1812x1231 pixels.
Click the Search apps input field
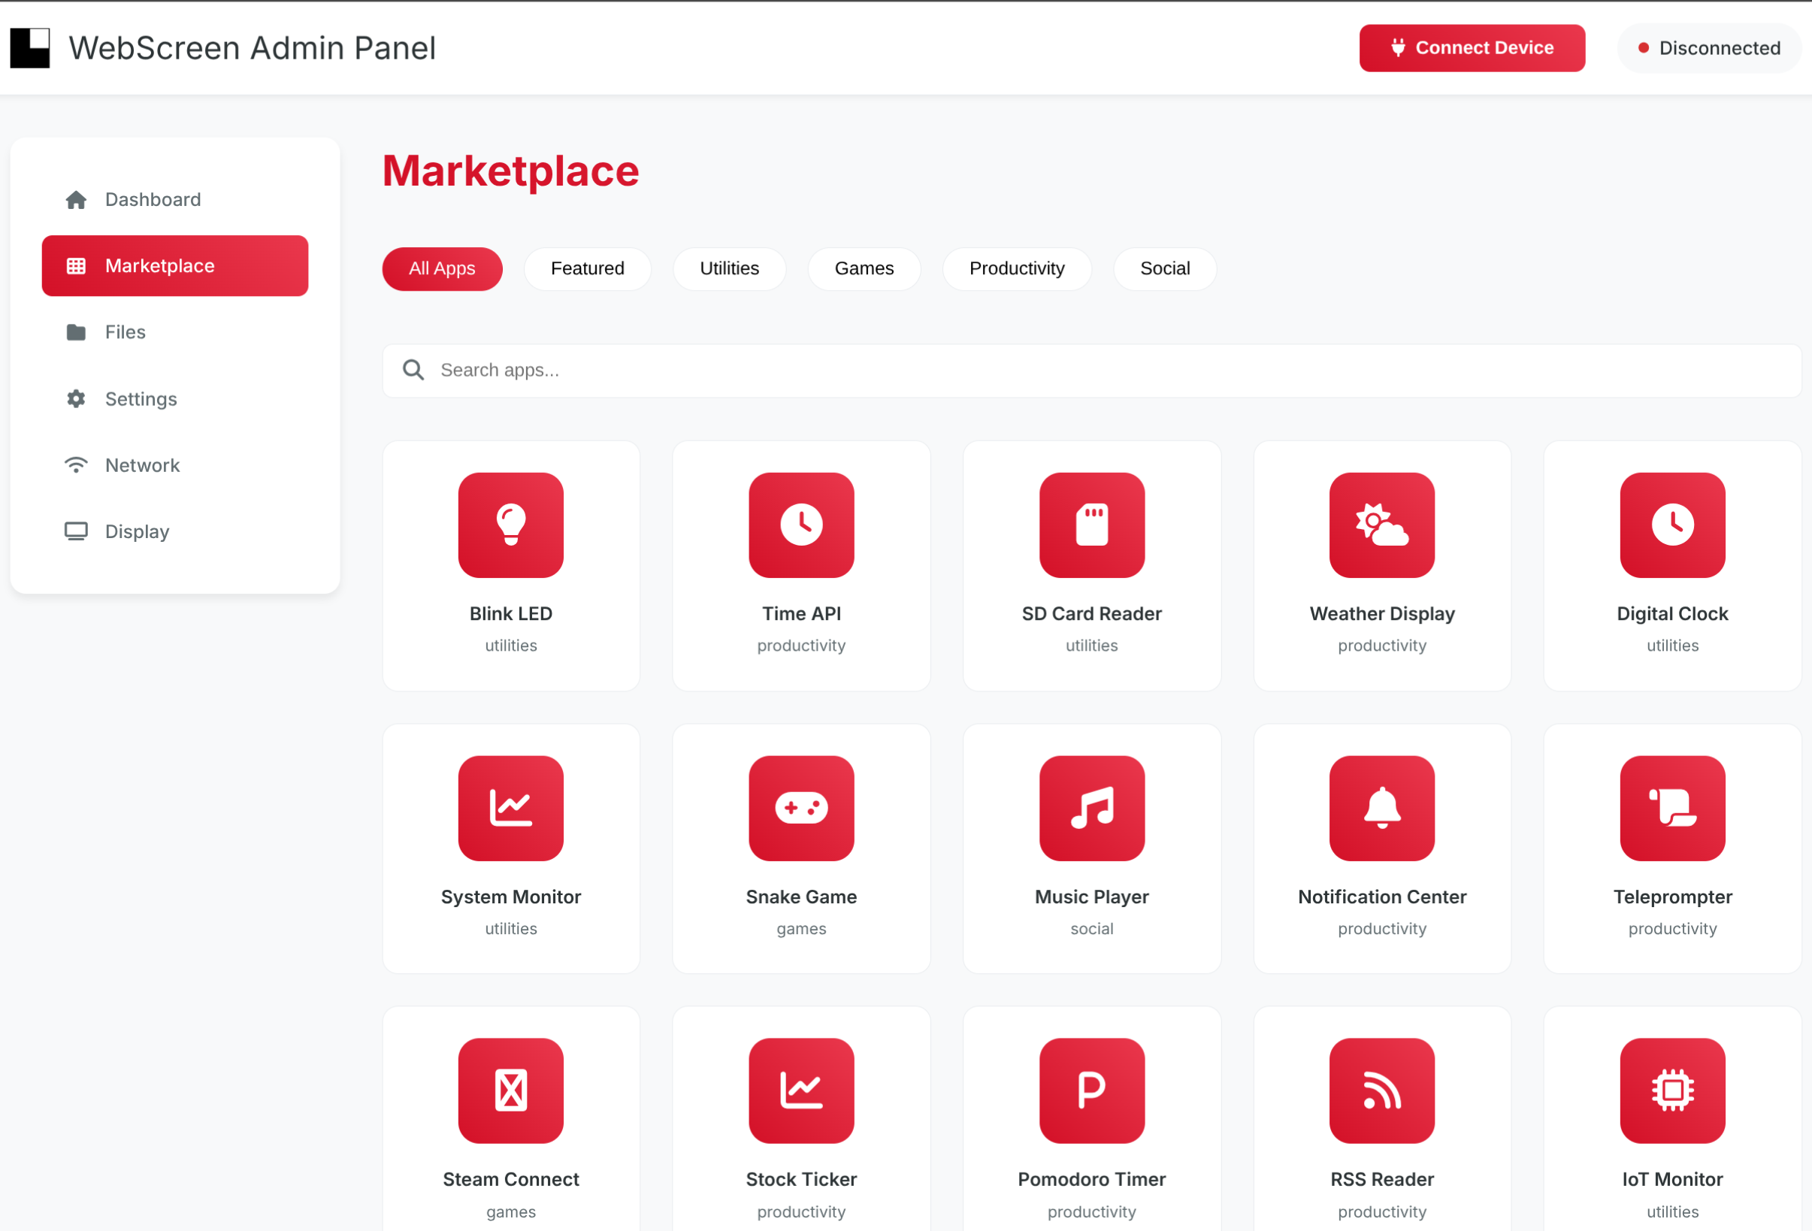pyautogui.click(x=1091, y=371)
